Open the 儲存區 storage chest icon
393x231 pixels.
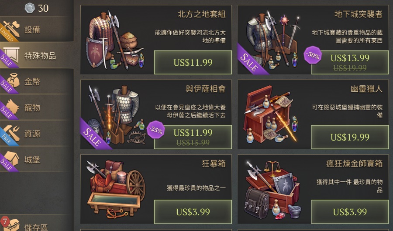[12, 225]
